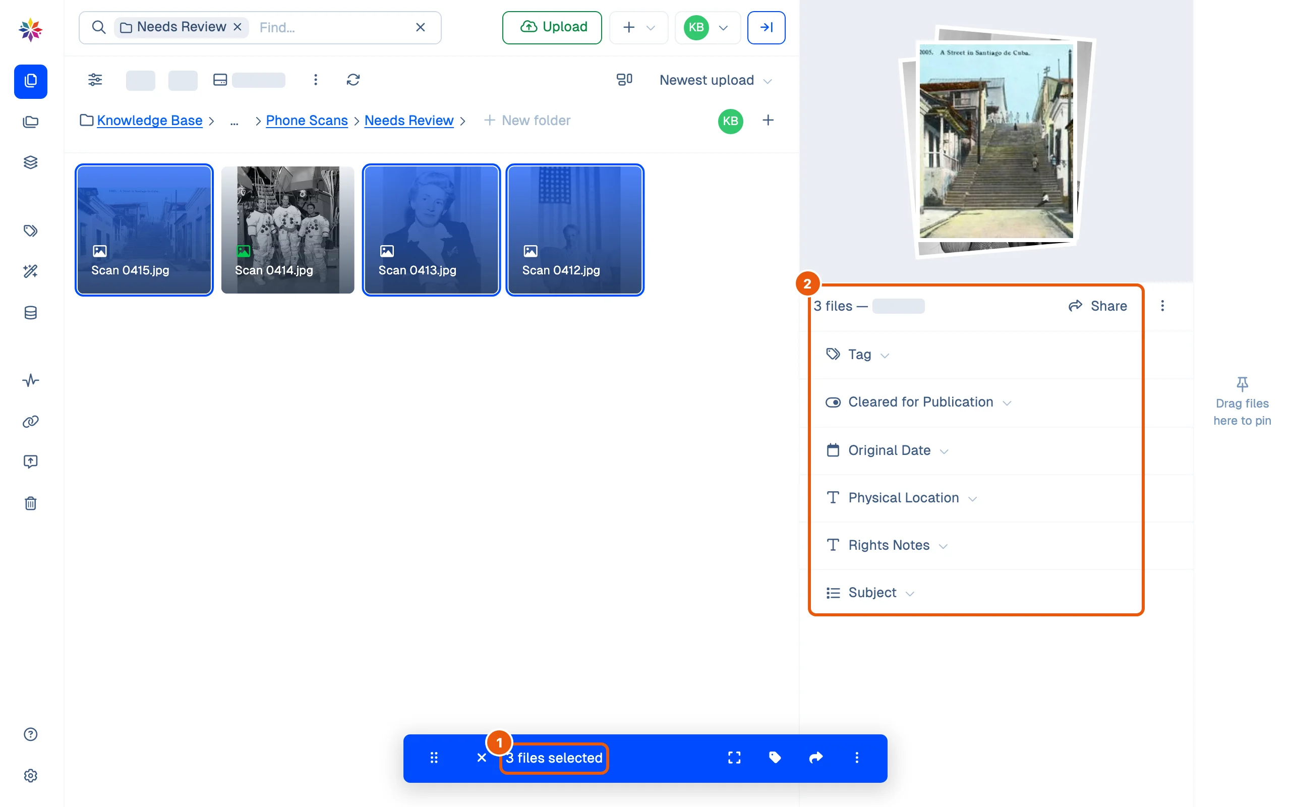Screen dimensions: 1291x807
Task: Select the Scan 0414.jpg thumbnail
Action: pos(287,230)
